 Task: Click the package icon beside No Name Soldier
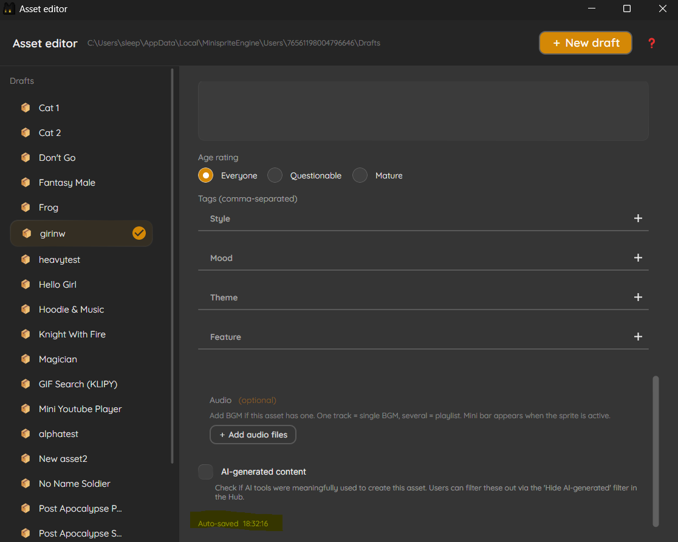point(26,483)
